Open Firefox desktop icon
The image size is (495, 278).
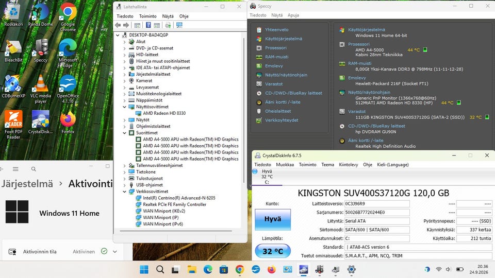(x=68, y=123)
